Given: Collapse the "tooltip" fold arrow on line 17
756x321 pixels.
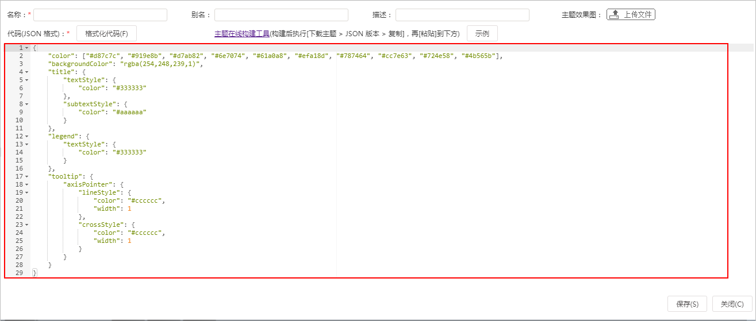Looking at the screenshot, I should 27,176.
